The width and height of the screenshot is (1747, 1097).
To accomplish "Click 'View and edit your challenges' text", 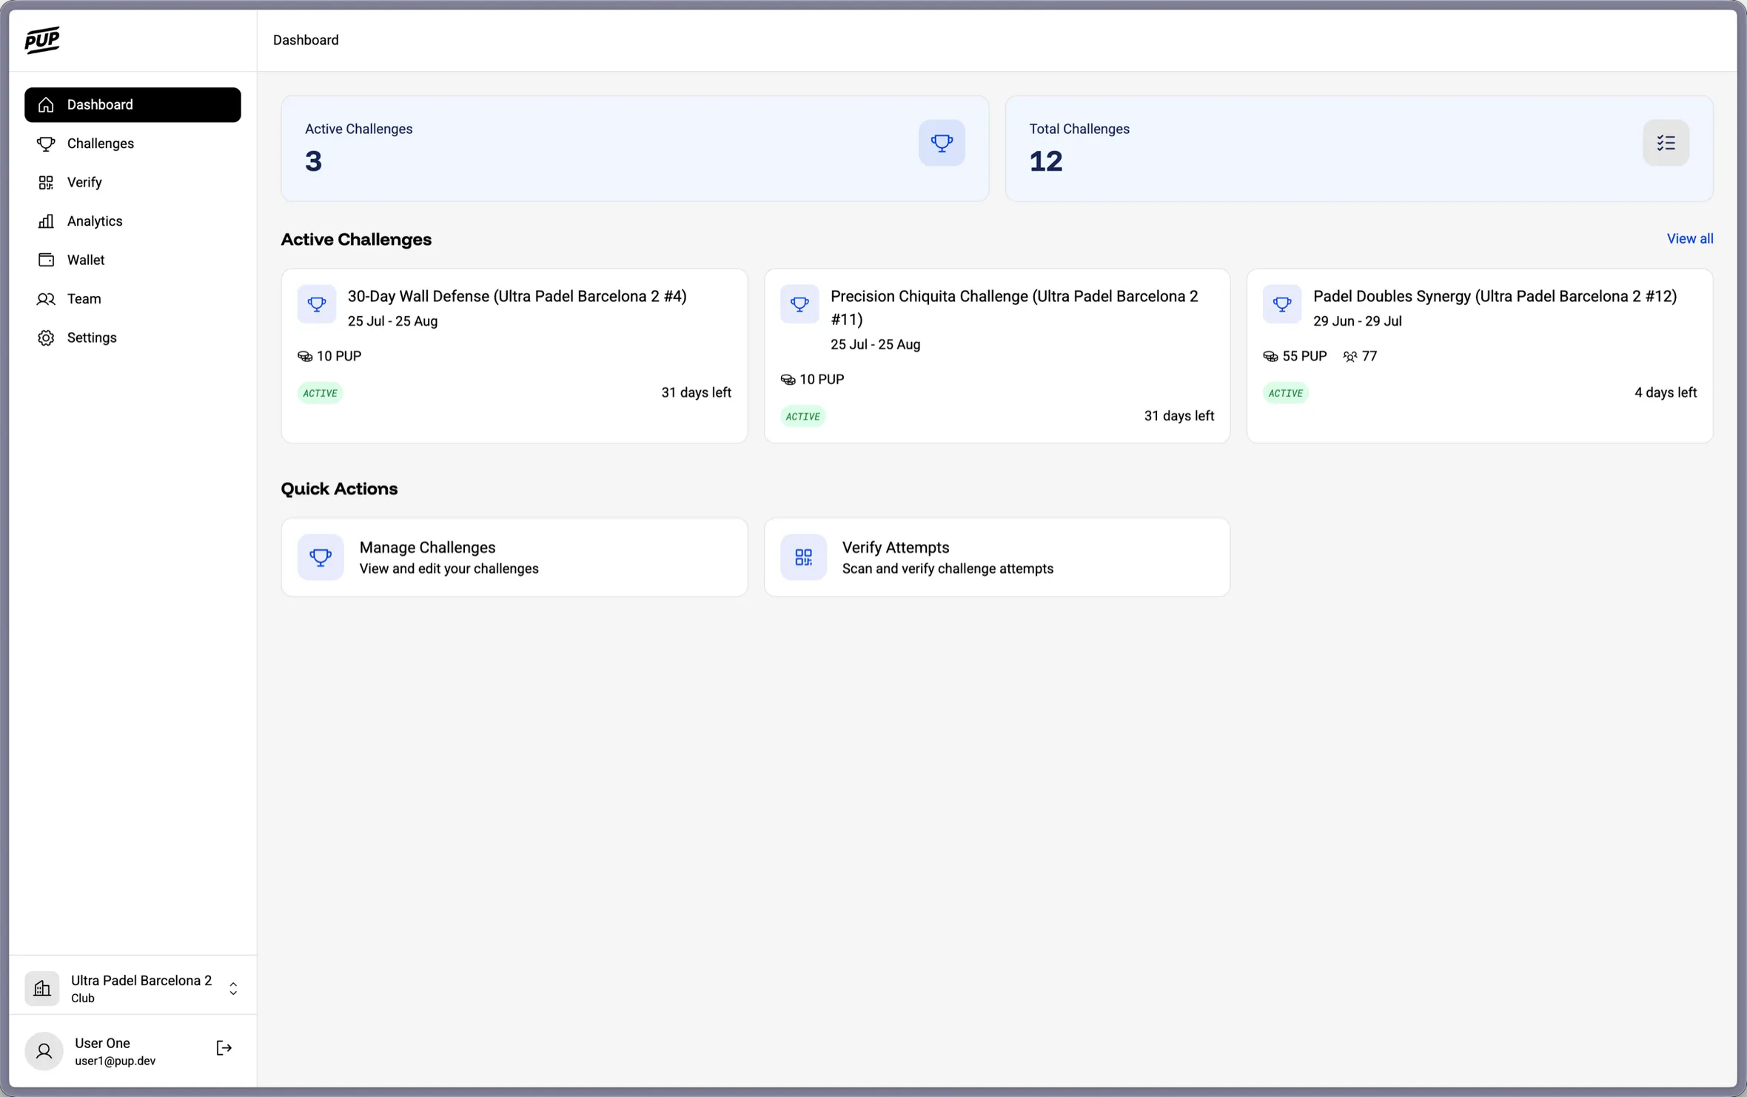I will (449, 569).
